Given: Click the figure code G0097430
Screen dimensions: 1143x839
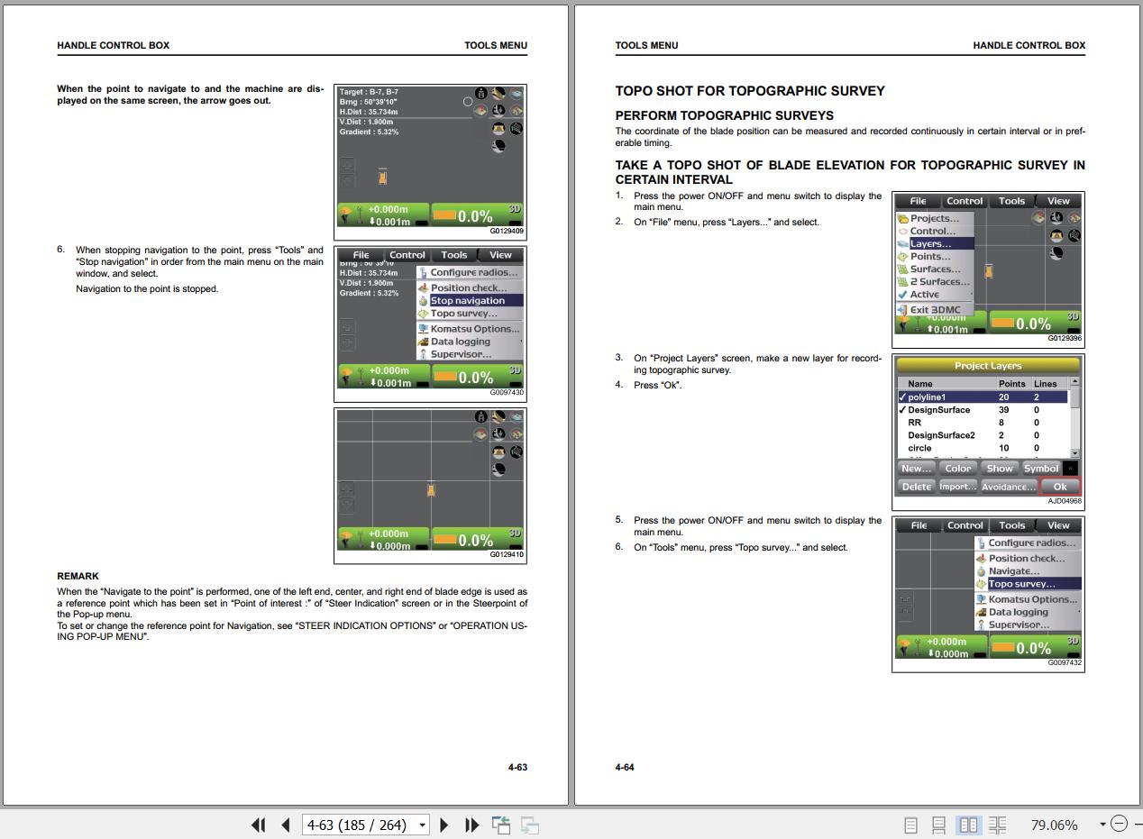Looking at the screenshot, I should point(507,393).
